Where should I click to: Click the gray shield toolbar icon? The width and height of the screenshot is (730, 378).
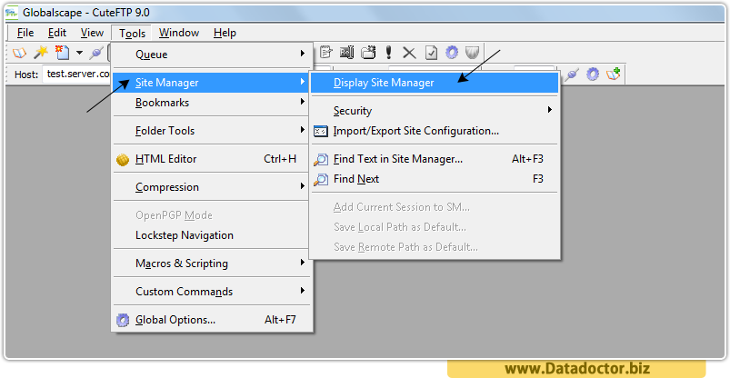tap(472, 53)
